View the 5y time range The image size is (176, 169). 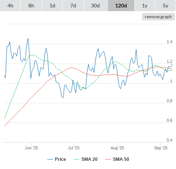coord(165,6)
